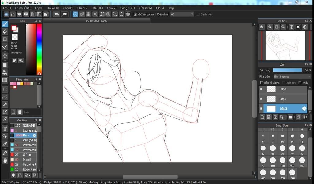The image size is (314, 184).
Task: Select the Pencil brush
Action: [23, 160]
